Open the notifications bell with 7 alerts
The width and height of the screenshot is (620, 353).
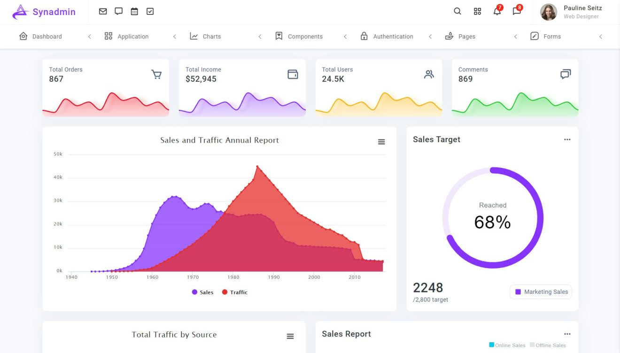tap(497, 11)
